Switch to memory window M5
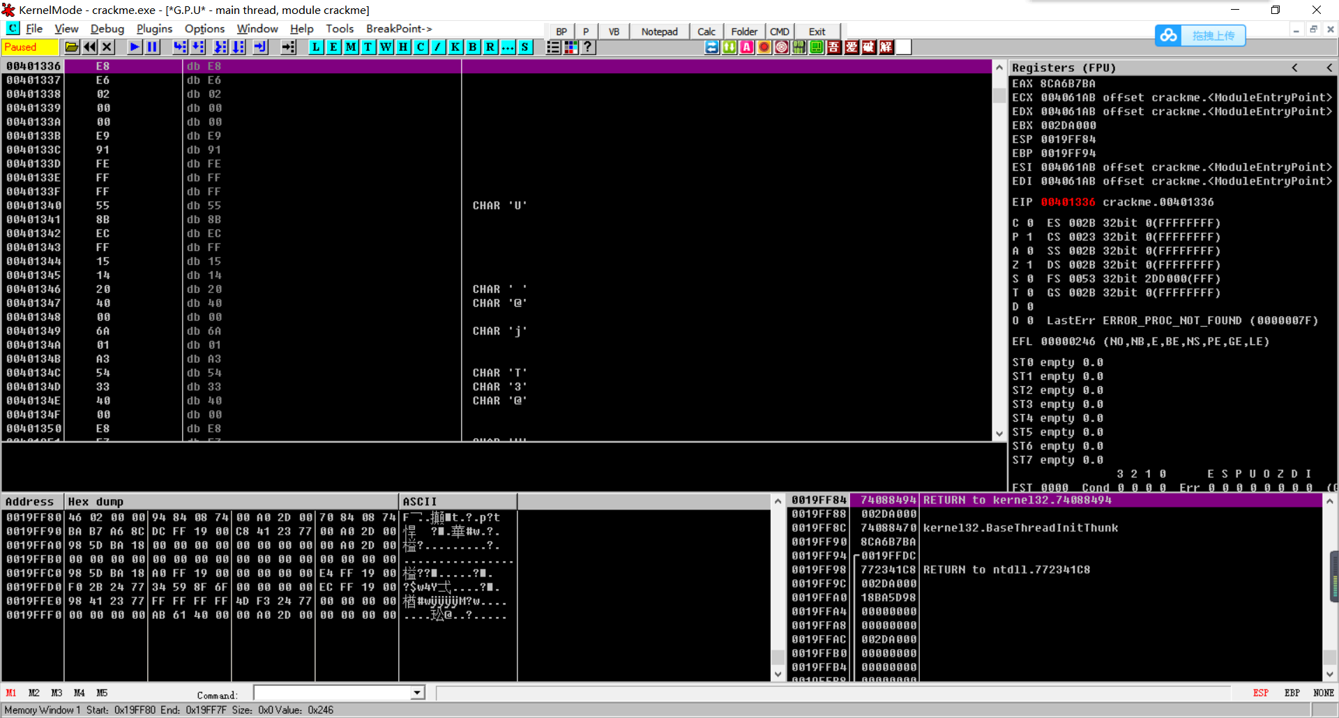The image size is (1339, 718). coord(102,693)
